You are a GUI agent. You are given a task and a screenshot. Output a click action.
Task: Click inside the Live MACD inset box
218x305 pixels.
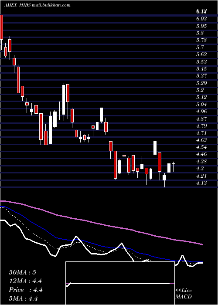(x=120, y=283)
